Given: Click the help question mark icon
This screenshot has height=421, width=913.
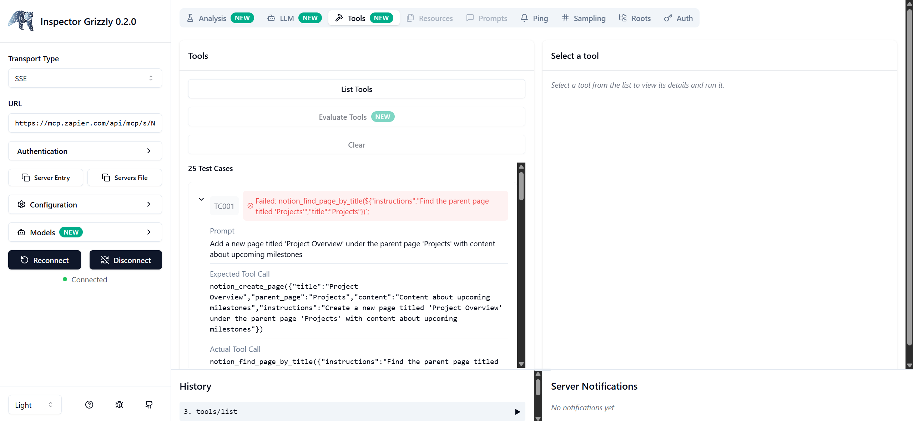Looking at the screenshot, I should point(89,404).
